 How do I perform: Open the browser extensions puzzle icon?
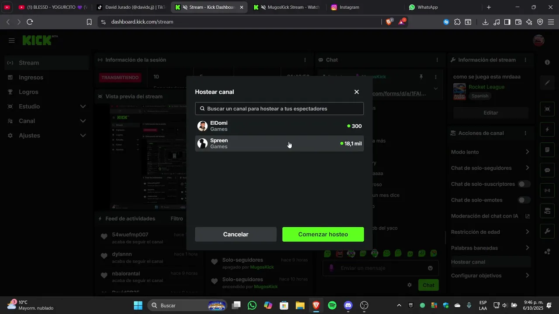click(457, 22)
